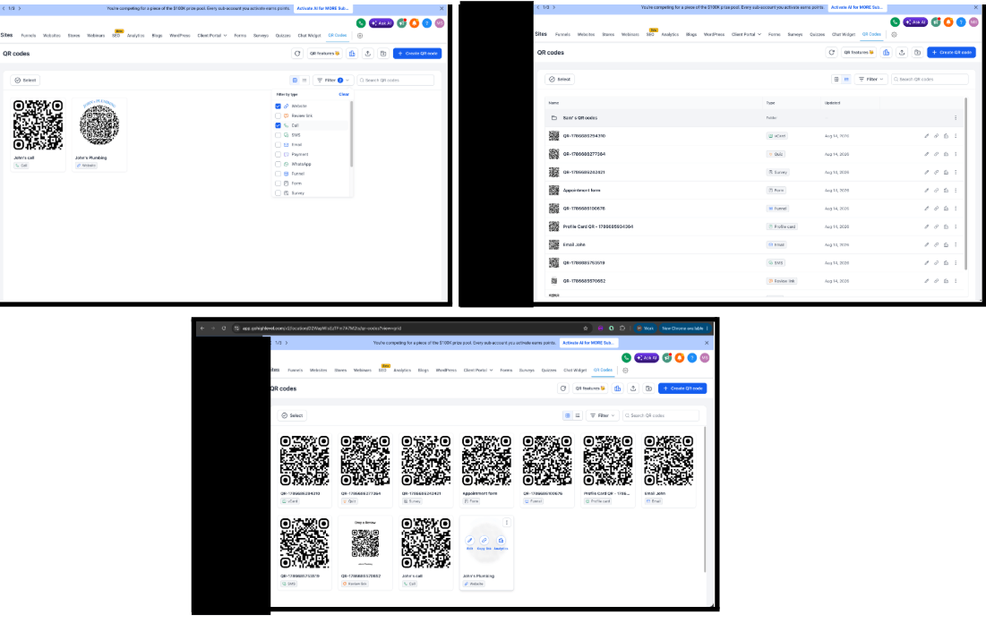The height and width of the screenshot is (623, 986).
Task: Check the Email filter checkbox
Action: [x=278, y=145]
